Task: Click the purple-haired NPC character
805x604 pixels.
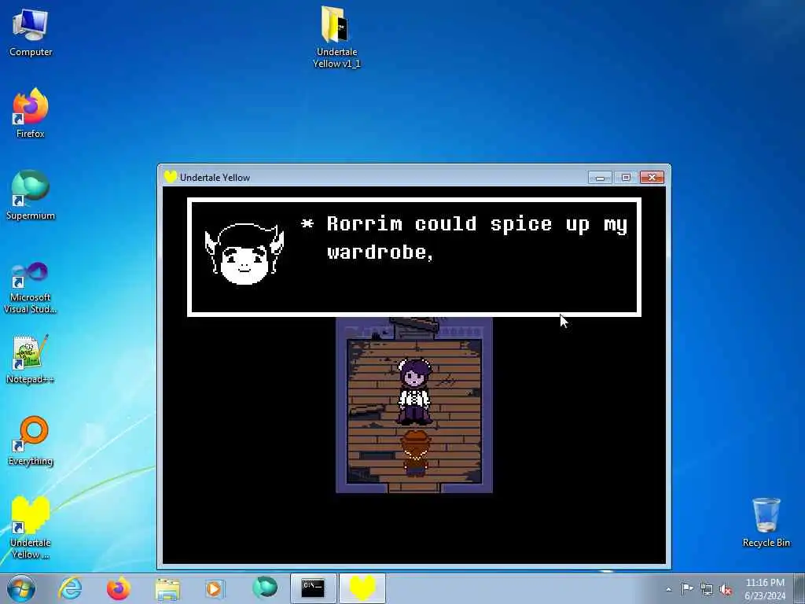Action: (x=414, y=392)
